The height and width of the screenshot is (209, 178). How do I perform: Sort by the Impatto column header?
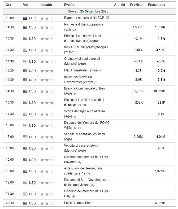coord(46,5)
